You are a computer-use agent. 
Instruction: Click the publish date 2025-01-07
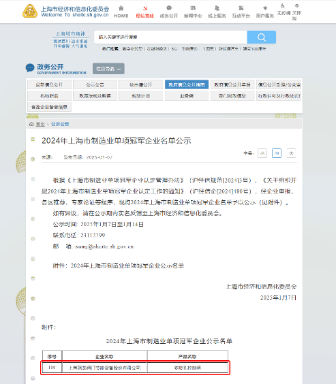[x=100, y=157]
